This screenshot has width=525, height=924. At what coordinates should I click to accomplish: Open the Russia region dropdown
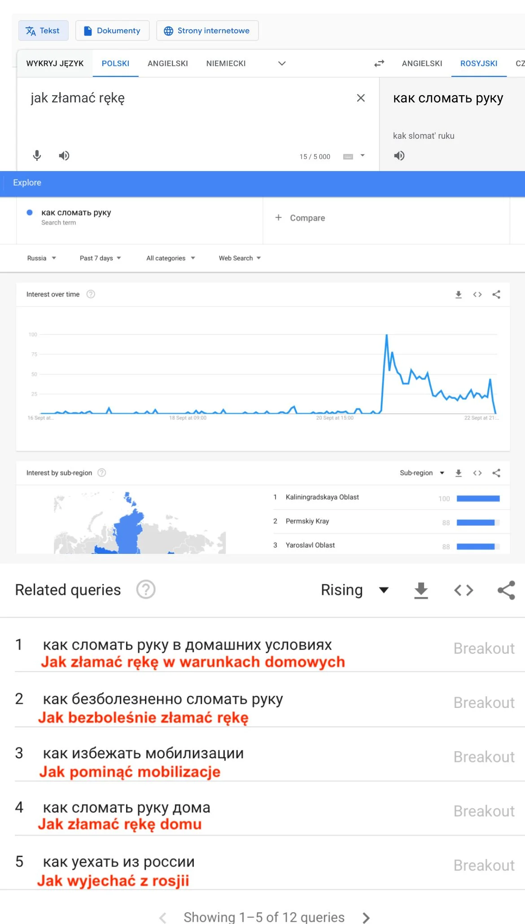[x=41, y=258]
